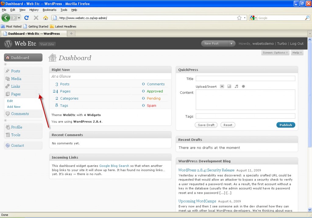Click the Dashboard house icon beside heading

pos(52,58)
